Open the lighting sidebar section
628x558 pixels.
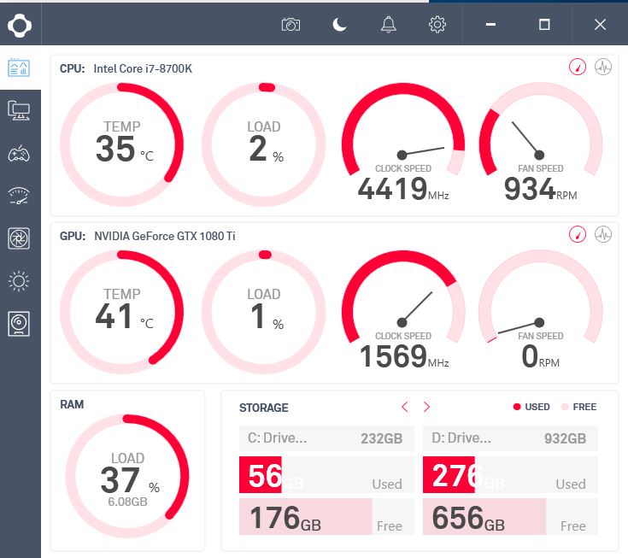(x=19, y=280)
